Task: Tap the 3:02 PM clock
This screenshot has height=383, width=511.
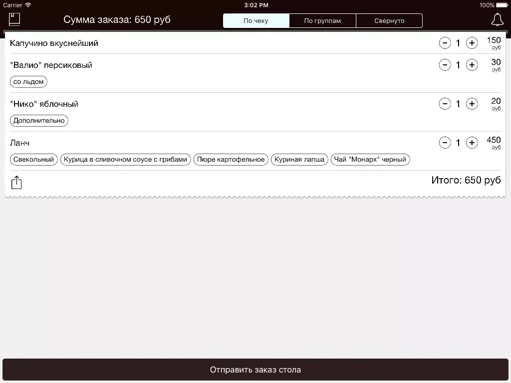Action: (256, 5)
